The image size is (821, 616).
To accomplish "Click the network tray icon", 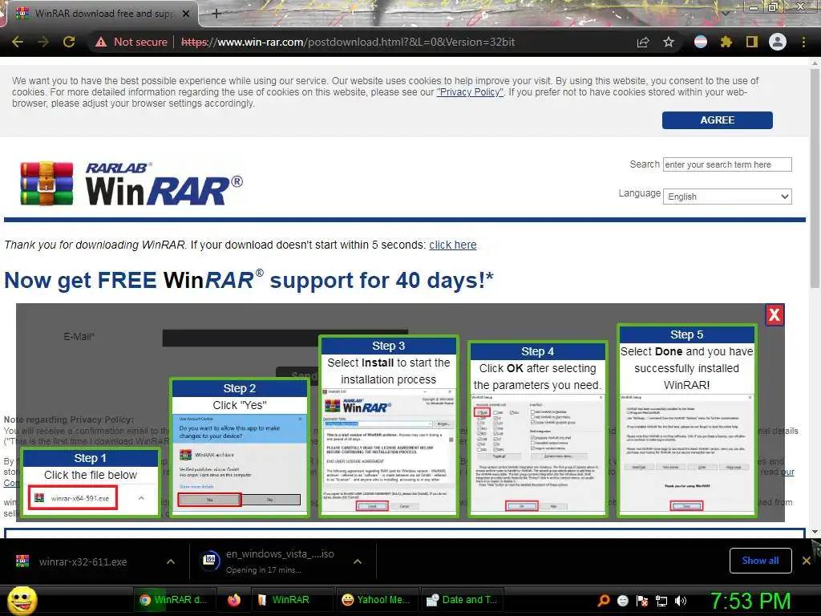I will pos(661,601).
